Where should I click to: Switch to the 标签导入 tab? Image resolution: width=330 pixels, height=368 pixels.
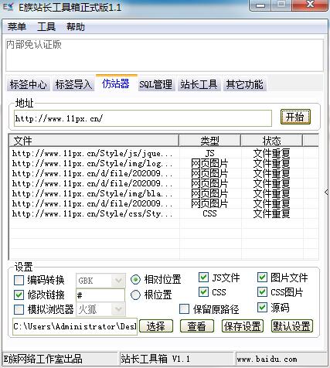[73, 84]
